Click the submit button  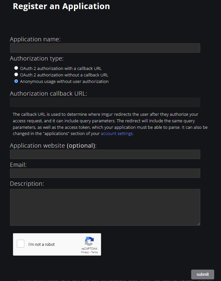[203, 274]
